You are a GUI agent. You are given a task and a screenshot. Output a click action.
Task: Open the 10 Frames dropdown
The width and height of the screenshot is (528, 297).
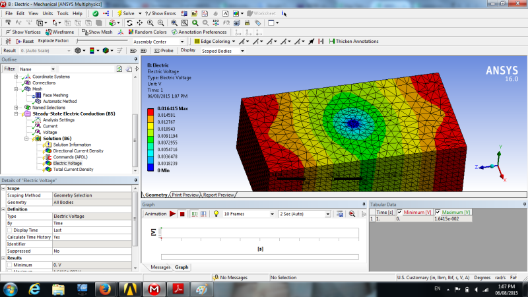(x=272, y=214)
